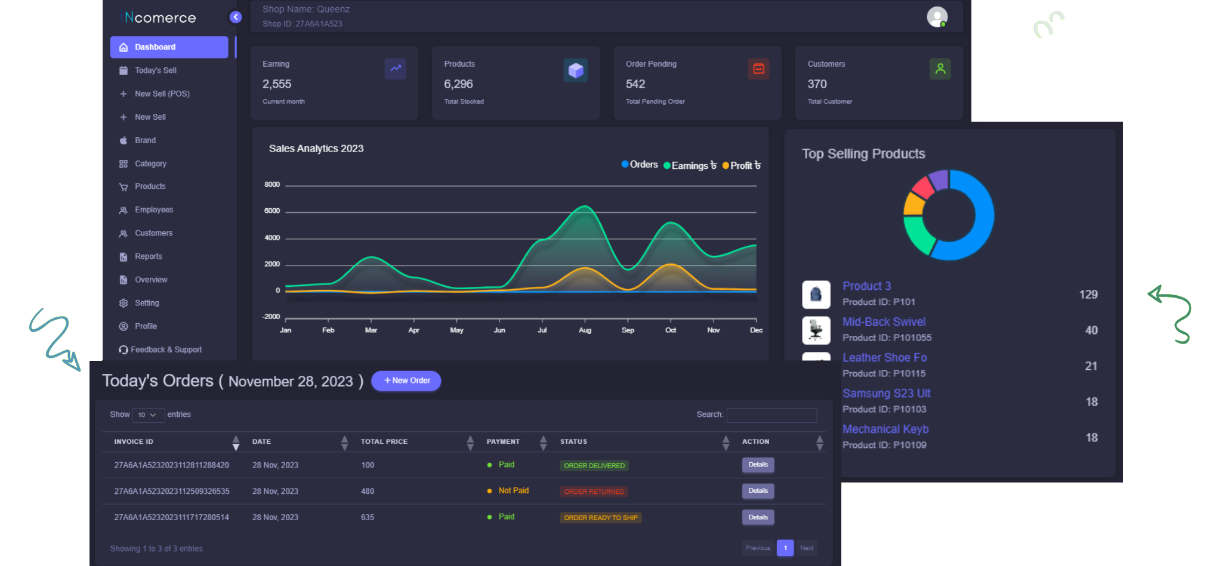The image size is (1222, 566).
Task: Click the ORDER READY TO SHIP status badge
Action: tap(600, 518)
